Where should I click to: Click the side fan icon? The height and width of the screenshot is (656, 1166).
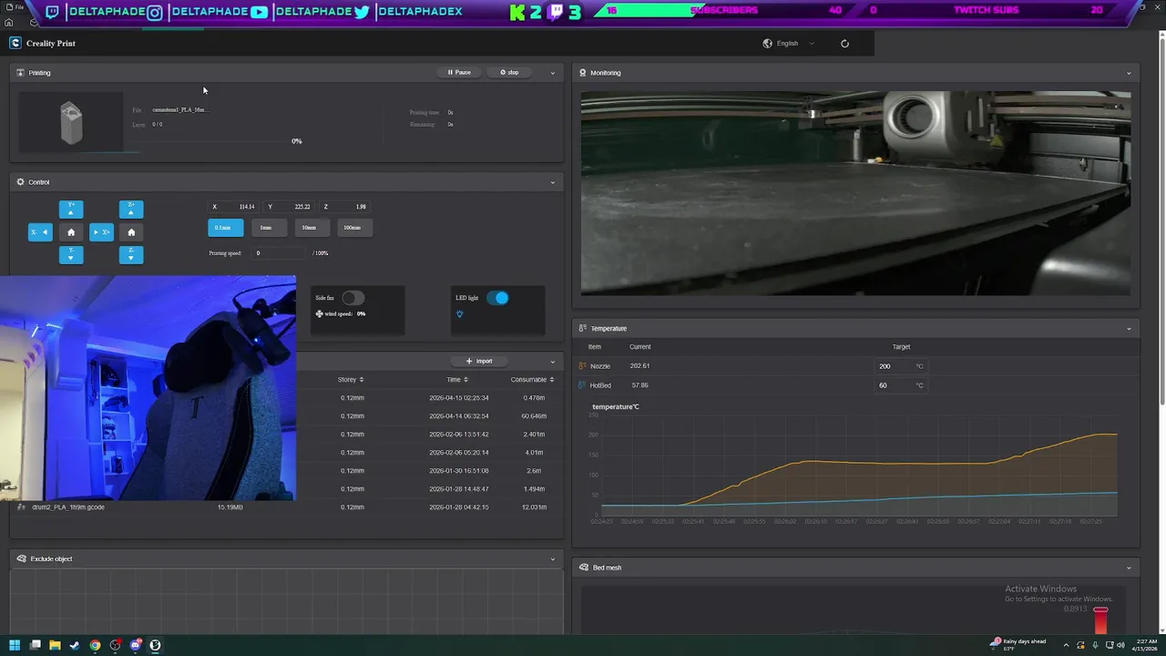(319, 313)
